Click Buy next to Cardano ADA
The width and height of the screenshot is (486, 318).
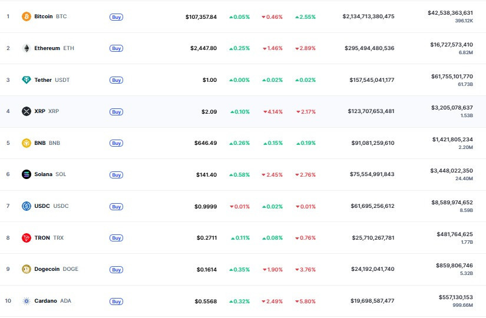pos(116,302)
